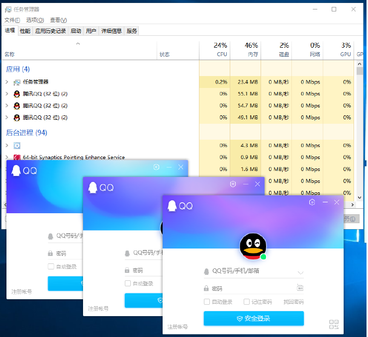Click 密码 field in front QQ window
Image resolution: width=368 pixels, height=337 pixels.
click(254, 288)
